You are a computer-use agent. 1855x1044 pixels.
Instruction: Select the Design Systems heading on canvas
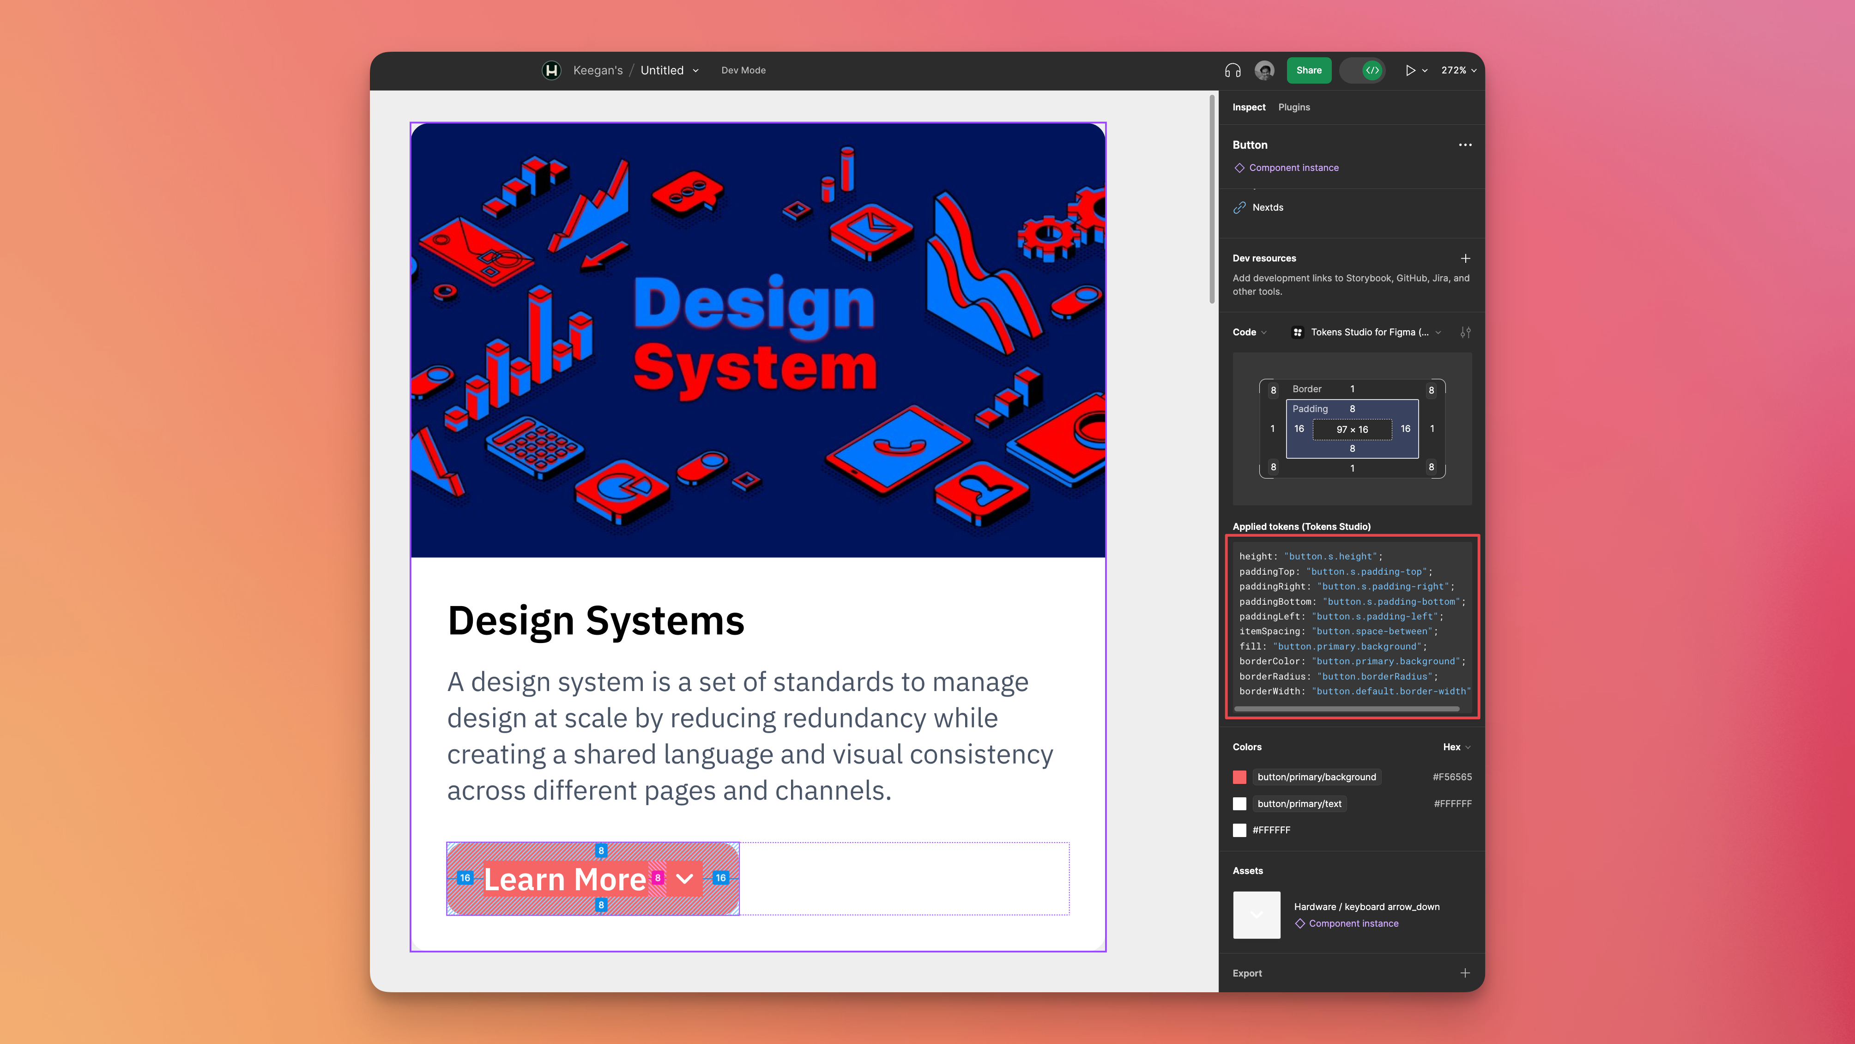tap(596, 620)
